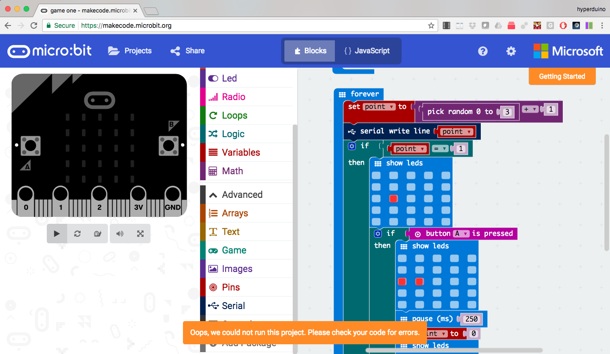Switch to the Blocks editor
The width and height of the screenshot is (610, 354).
tap(309, 51)
